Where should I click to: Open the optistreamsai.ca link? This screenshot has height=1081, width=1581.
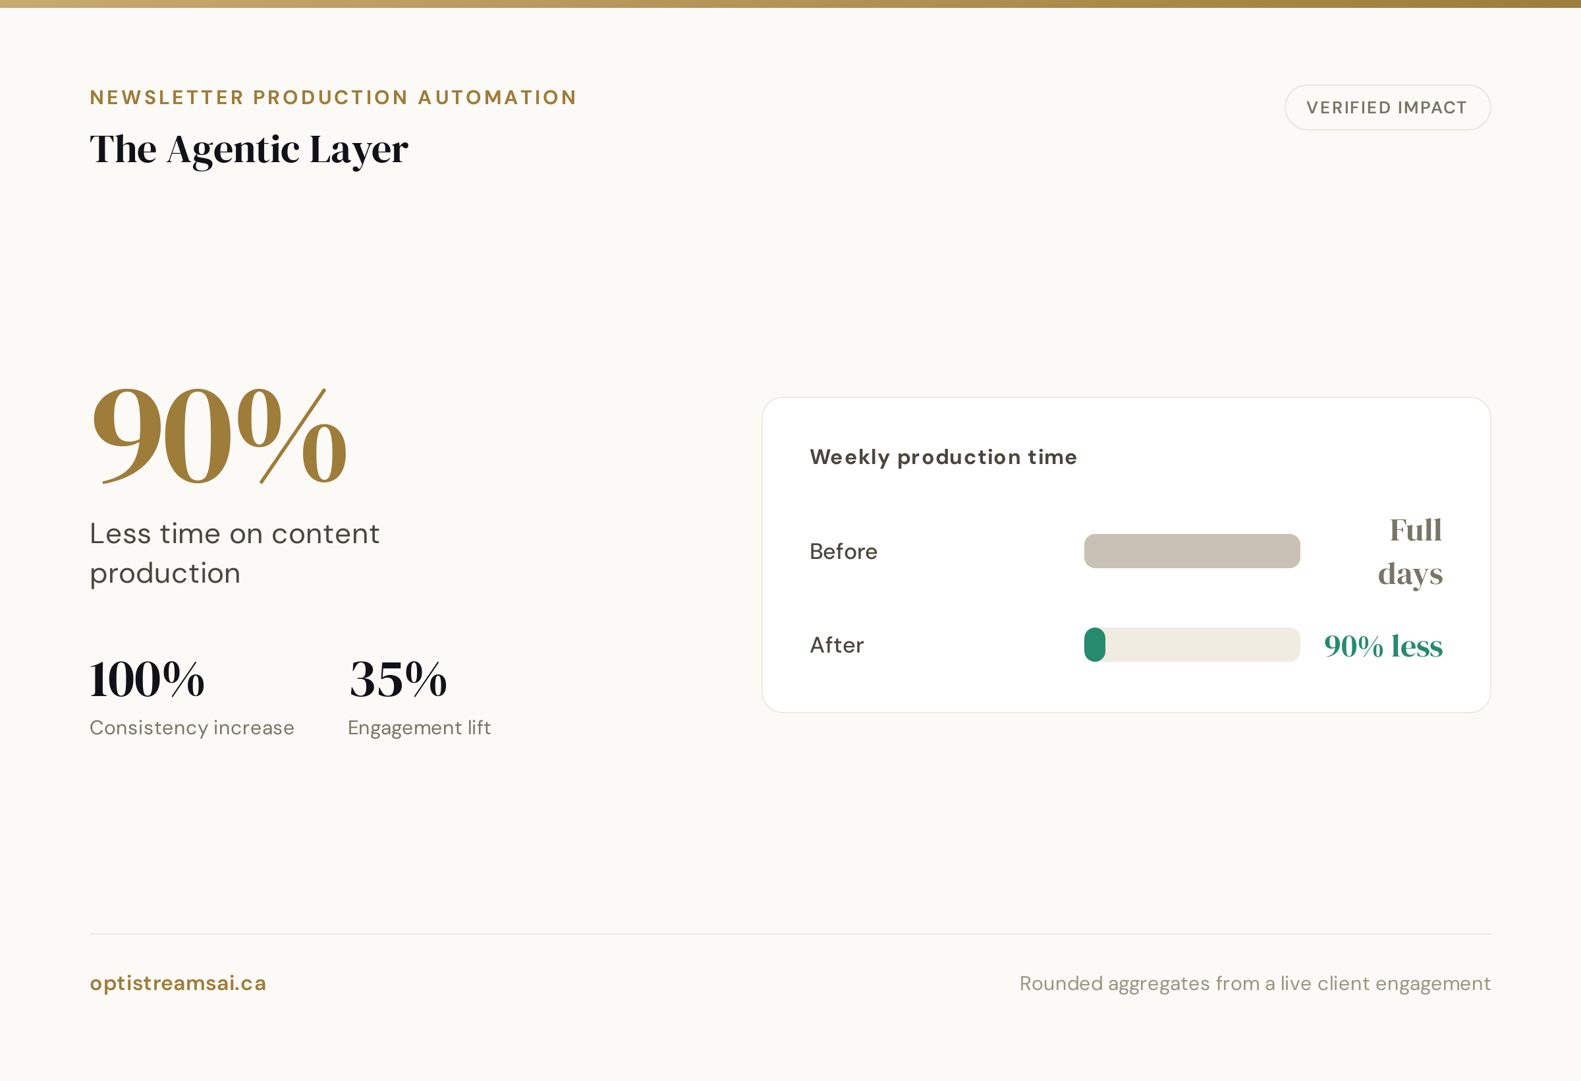[179, 983]
